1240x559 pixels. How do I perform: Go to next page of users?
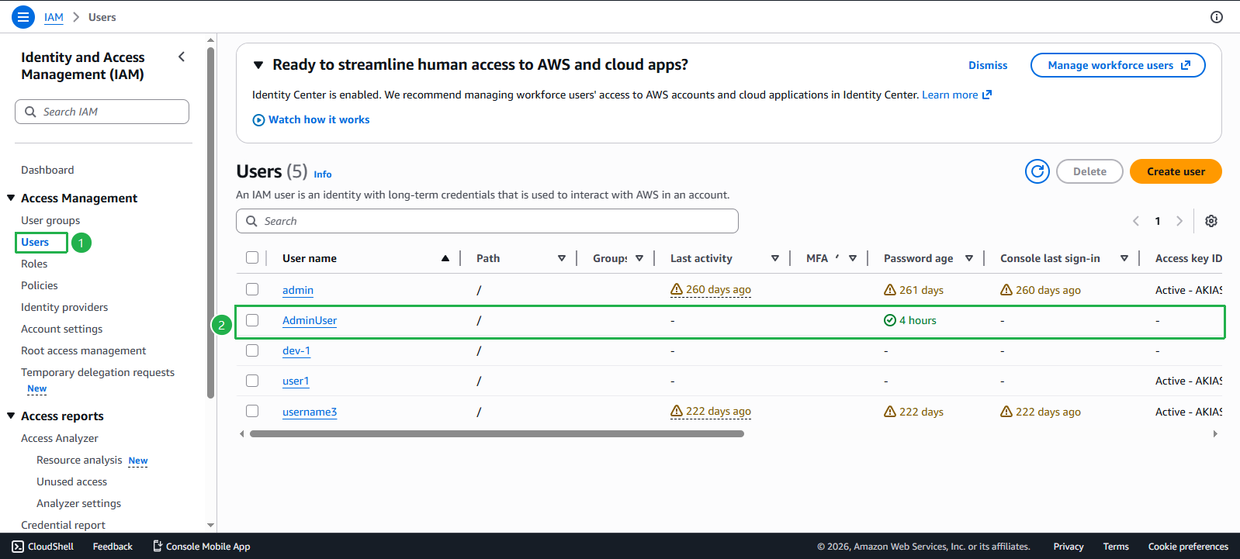click(x=1179, y=221)
